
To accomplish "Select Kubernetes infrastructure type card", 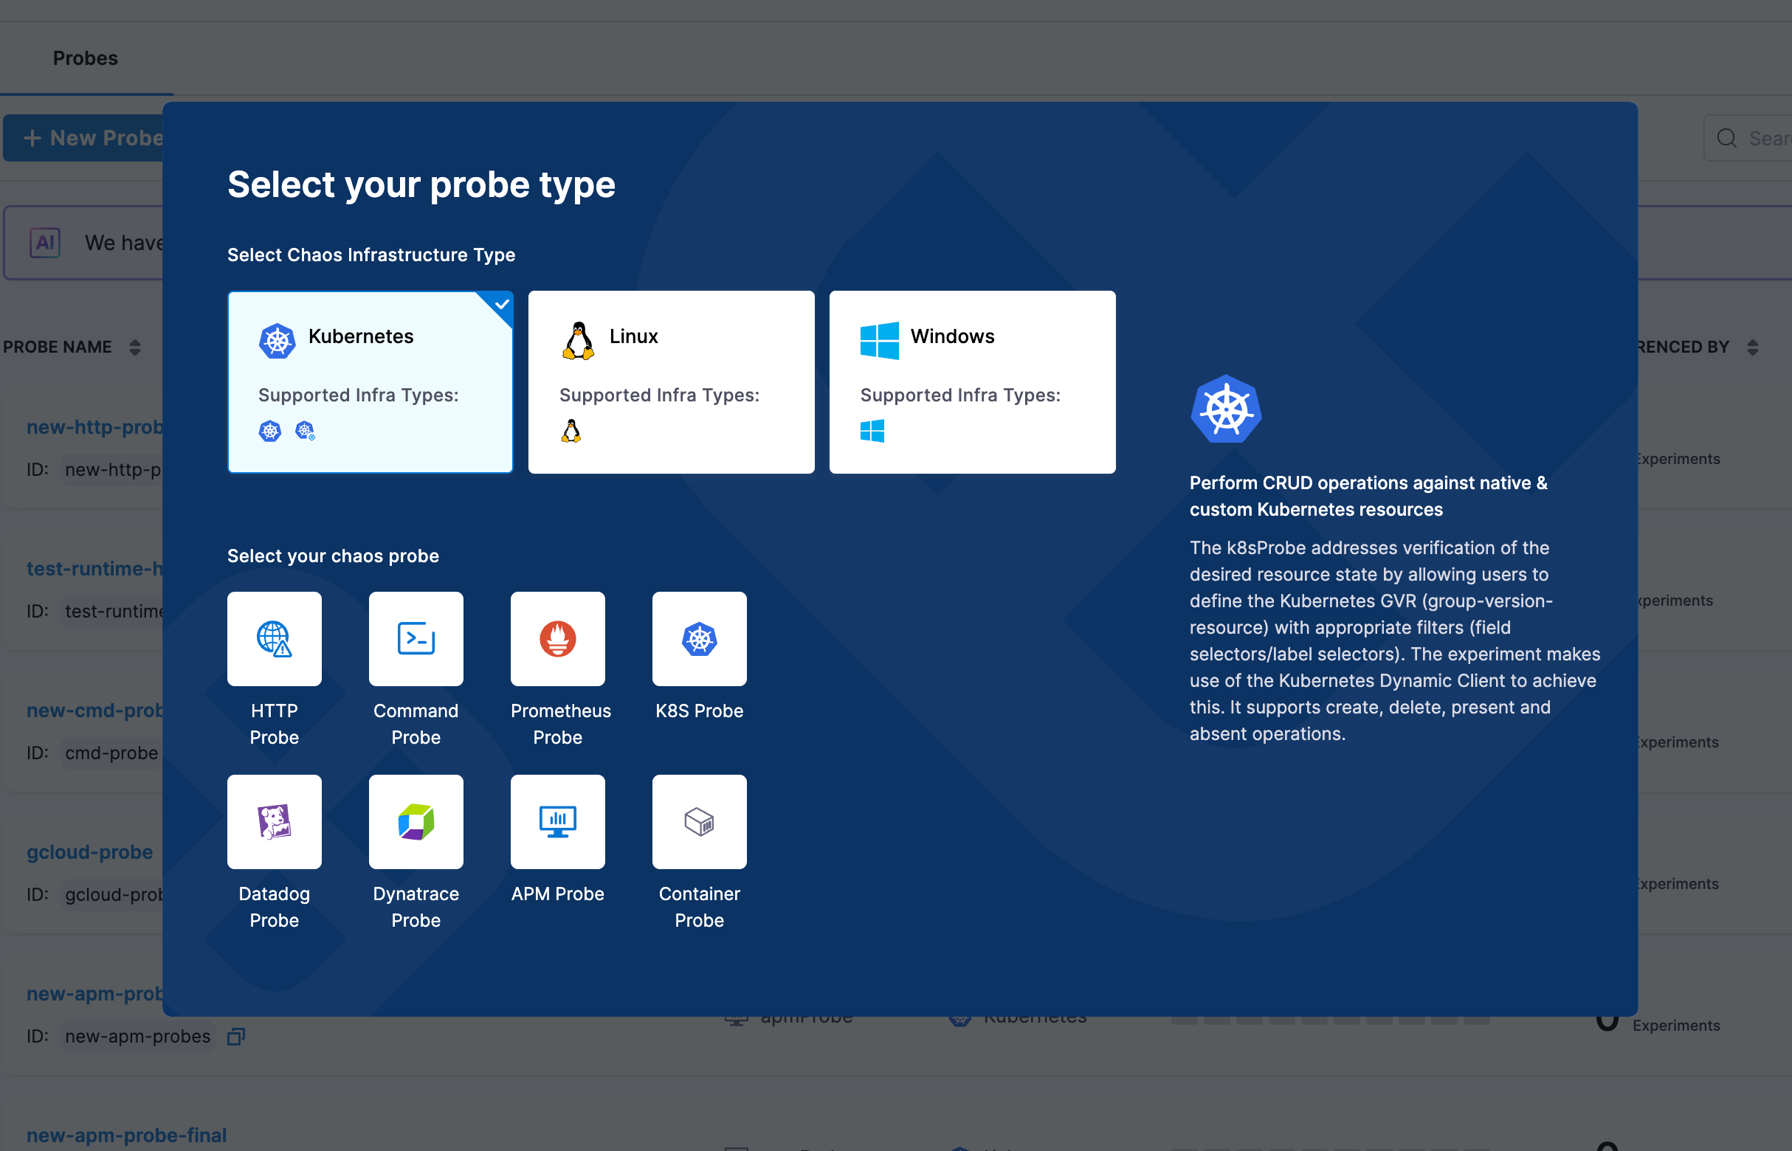I will [370, 382].
